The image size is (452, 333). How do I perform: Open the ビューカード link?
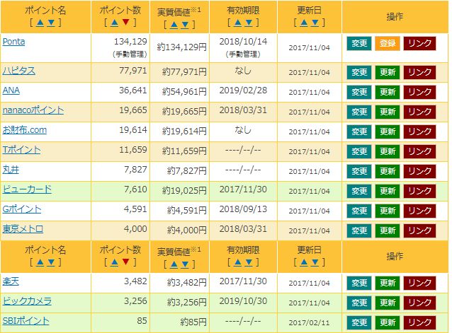click(x=27, y=189)
